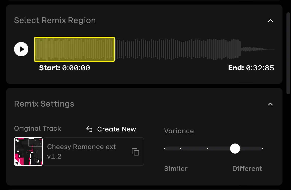Click the undo arrow icon beside Create New
This screenshot has width=291, height=190.
tap(89, 129)
